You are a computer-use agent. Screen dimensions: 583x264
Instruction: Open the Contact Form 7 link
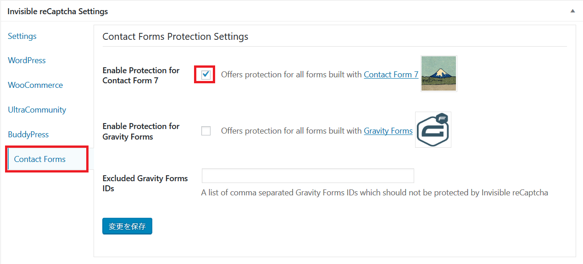[x=391, y=75]
